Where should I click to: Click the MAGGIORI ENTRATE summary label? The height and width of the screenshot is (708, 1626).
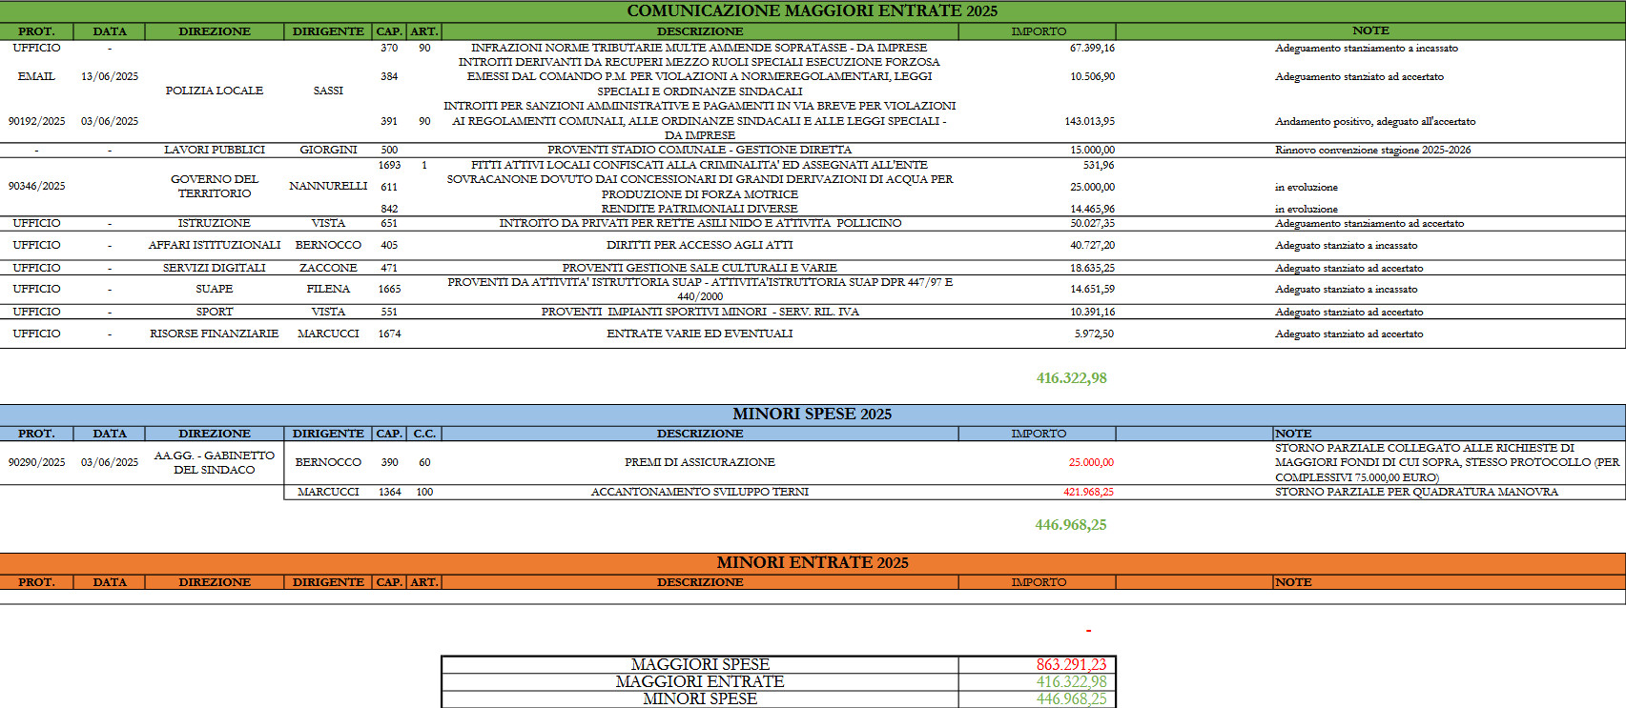(x=699, y=681)
